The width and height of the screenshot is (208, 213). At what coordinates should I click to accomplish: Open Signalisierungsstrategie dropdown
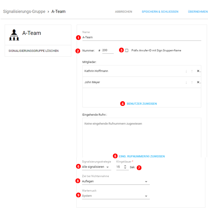[x=96, y=167]
